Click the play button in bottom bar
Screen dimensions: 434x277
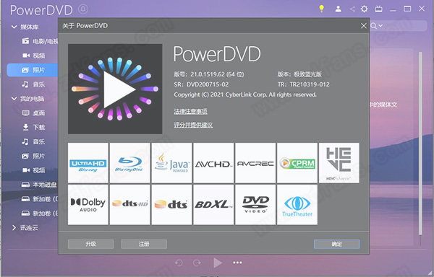pos(218,263)
